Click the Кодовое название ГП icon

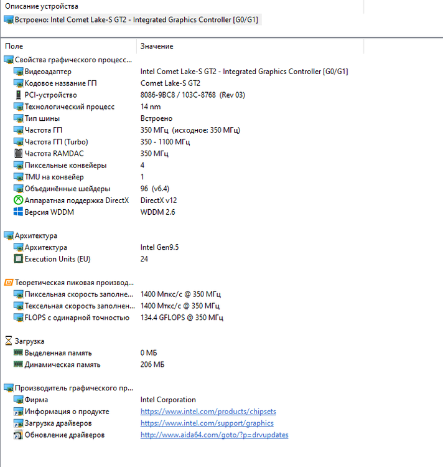coord(18,83)
